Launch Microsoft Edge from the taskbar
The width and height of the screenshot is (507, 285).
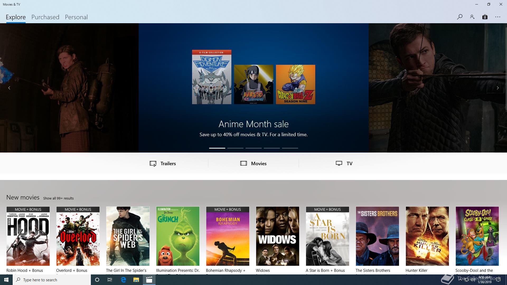click(x=123, y=280)
